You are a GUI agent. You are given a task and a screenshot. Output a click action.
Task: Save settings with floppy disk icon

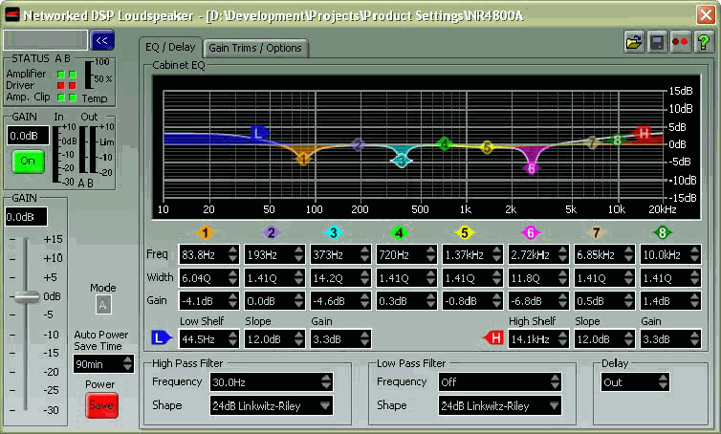658,42
